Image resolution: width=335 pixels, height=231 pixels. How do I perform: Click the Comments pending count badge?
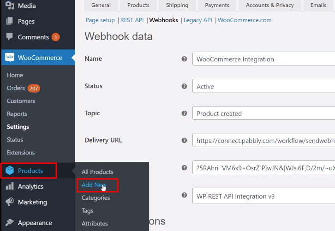pyautogui.click(x=55, y=37)
